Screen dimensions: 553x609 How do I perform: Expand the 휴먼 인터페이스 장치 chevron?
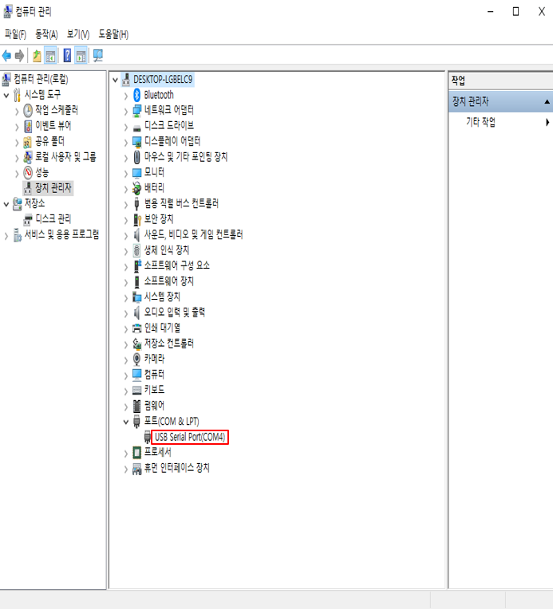coord(126,470)
